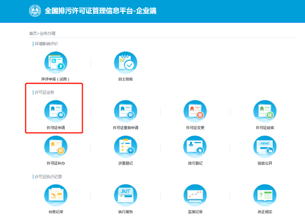Image resolution: width=305 pixels, height=218 pixels.
Task: Click 业务办理 in the breadcrumb
Action: tap(48, 34)
